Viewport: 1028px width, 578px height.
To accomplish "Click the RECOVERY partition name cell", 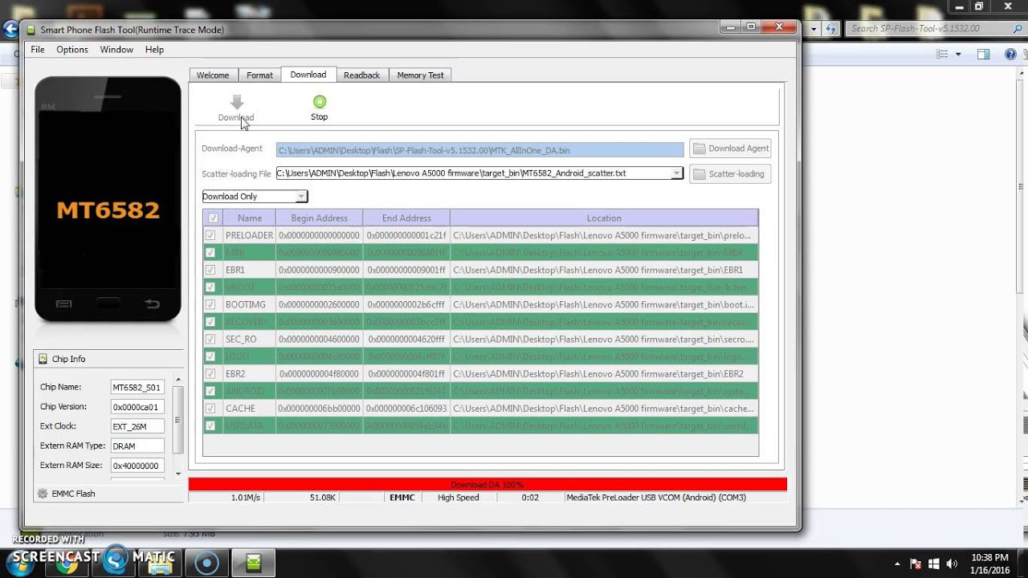I will pyautogui.click(x=249, y=322).
